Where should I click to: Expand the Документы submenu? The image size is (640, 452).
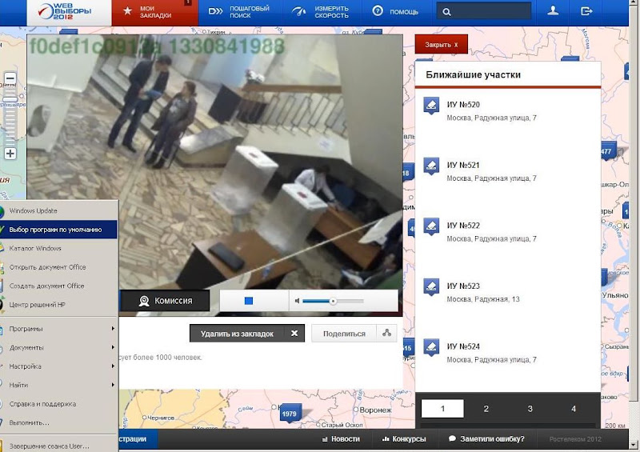click(58, 347)
